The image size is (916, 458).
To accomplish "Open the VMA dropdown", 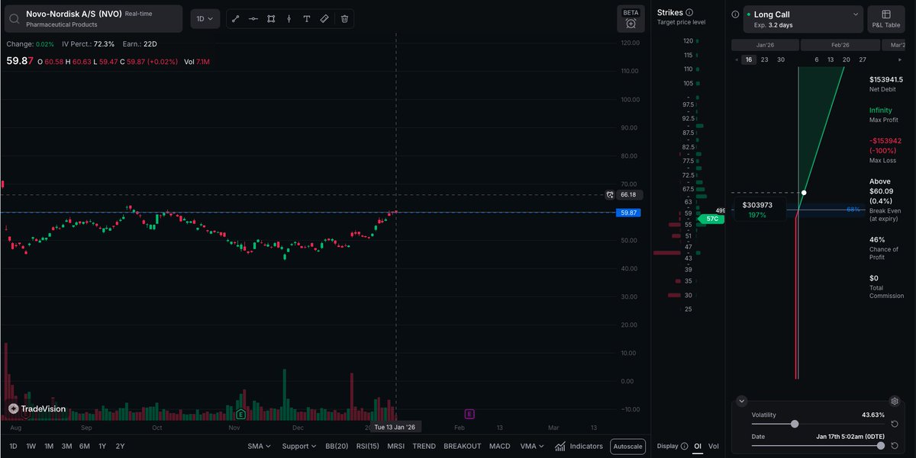I will pyautogui.click(x=532, y=446).
